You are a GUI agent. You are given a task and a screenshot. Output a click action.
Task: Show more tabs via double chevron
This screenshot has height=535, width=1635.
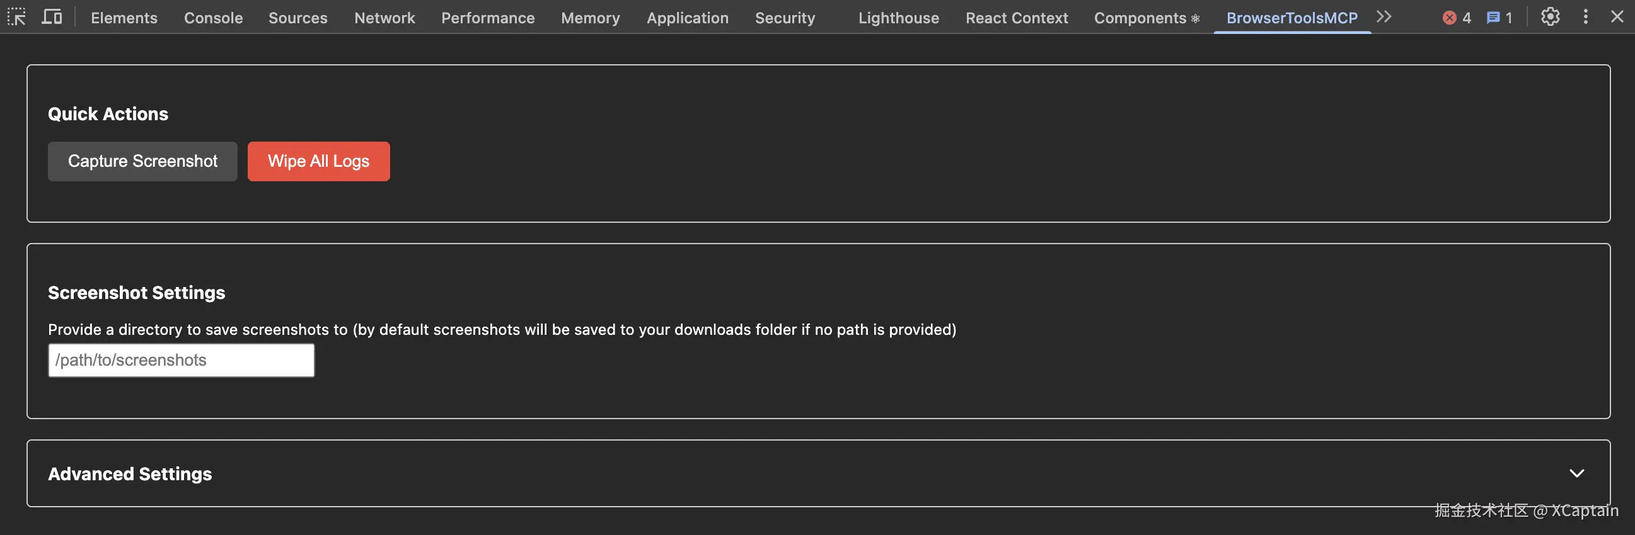(x=1384, y=16)
